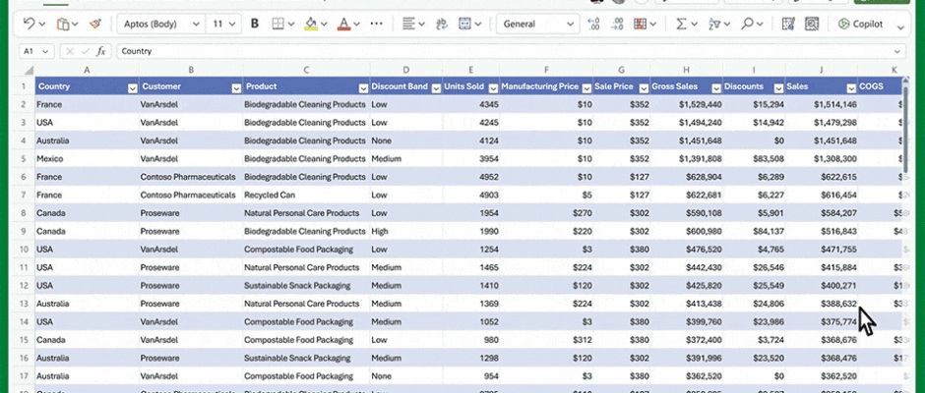Select Discount Band cell reading High

click(x=405, y=232)
